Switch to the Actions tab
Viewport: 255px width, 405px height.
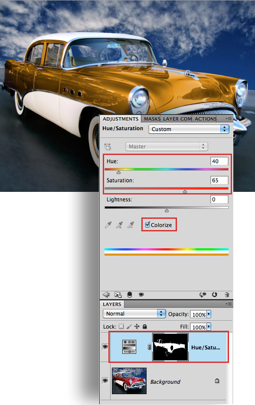click(206, 119)
